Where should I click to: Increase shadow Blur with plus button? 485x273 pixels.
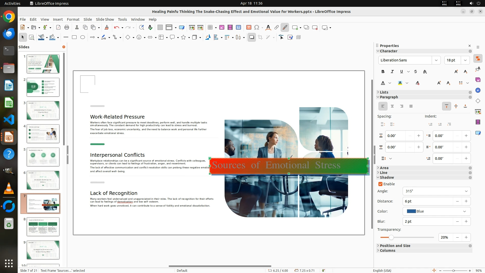click(x=466, y=221)
